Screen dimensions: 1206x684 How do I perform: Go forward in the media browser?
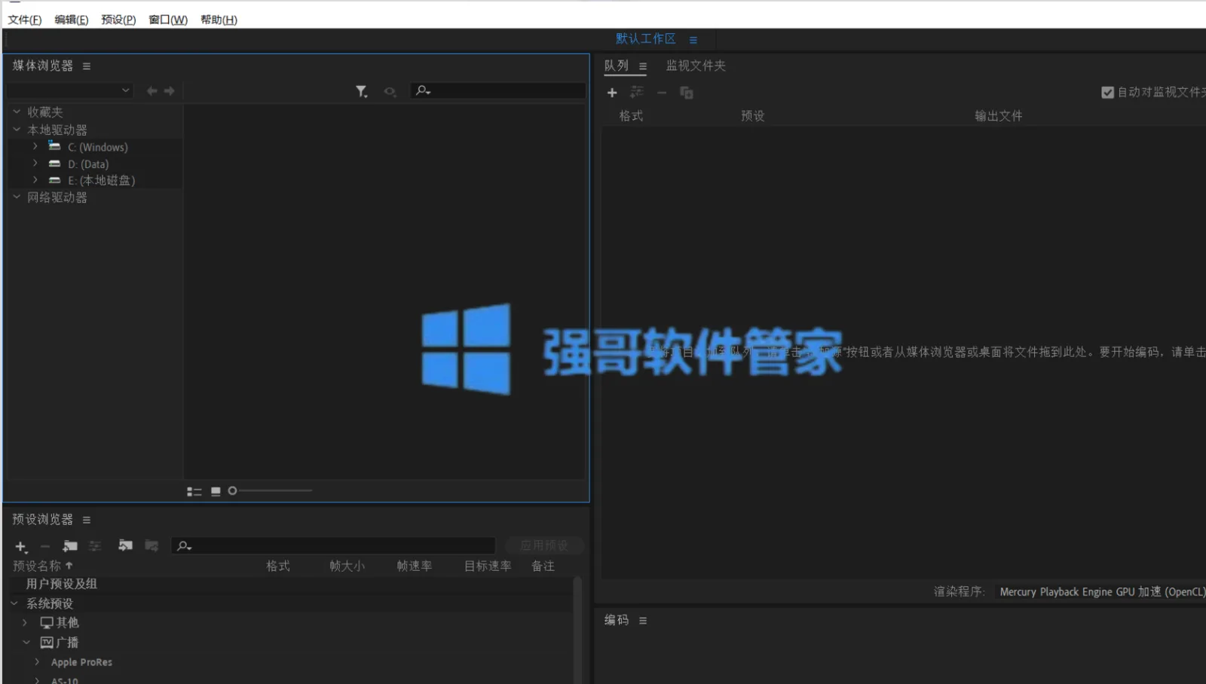(170, 91)
